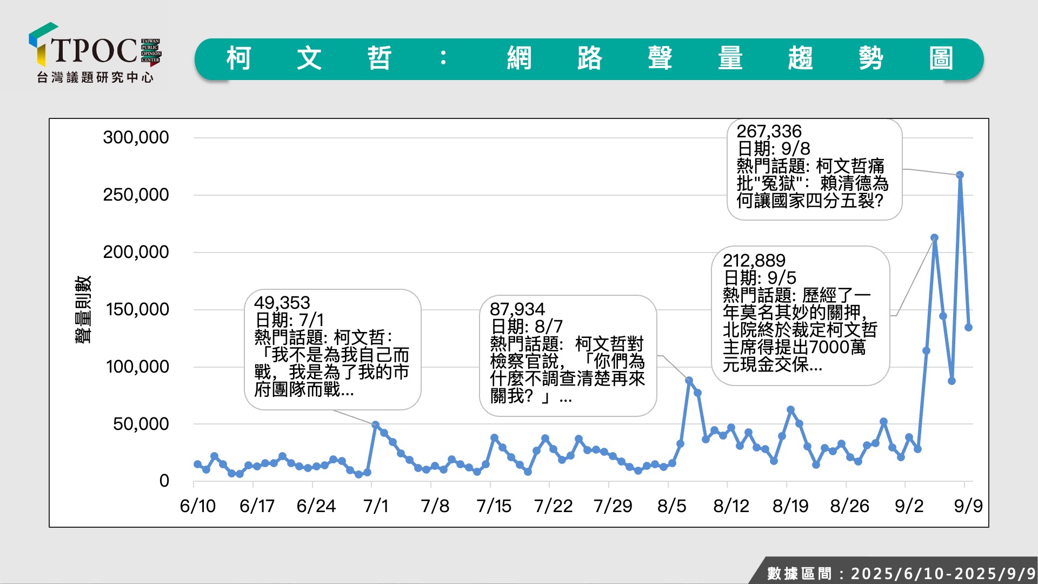Click the 8/7 peak data point
This screenshot has height=584, width=1038.
(689, 381)
